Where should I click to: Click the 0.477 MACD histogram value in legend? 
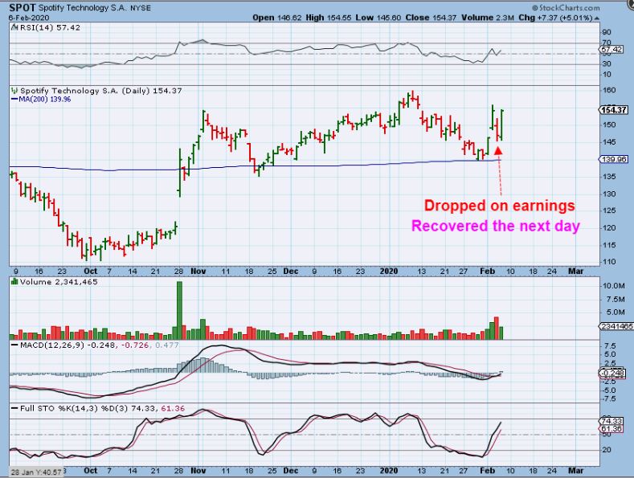tap(166, 345)
